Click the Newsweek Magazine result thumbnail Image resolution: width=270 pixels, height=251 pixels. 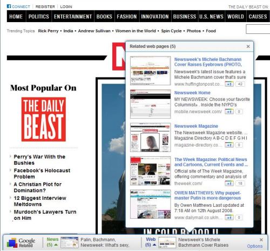(x=151, y=137)
